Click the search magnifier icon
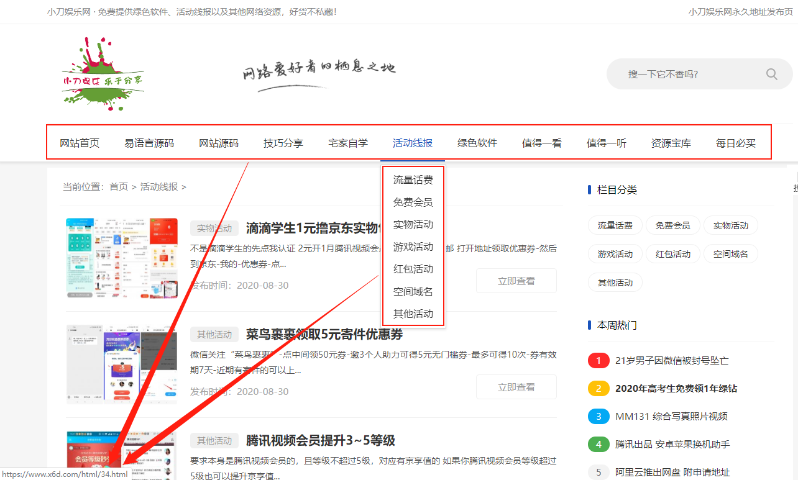The width and height of the screenshot is (798, 480). point(772,75)
